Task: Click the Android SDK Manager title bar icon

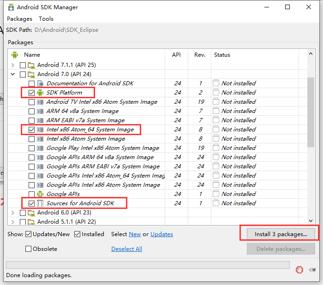Action: [11, 7]
